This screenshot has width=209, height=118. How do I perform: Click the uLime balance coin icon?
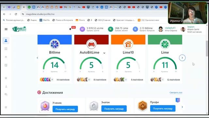click(x=82, y=29)
